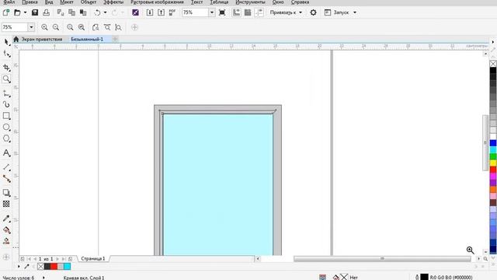The height and width of the screenshot is (280, 497).
Task: Select the Interactive Fill bucket tool
Action: pos(7,230)
